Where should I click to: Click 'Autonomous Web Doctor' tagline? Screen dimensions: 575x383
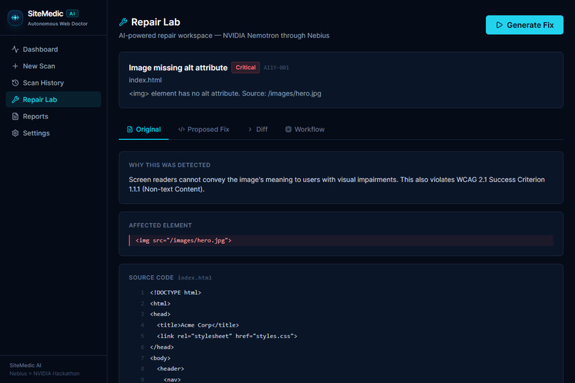[x=58, y=24]
